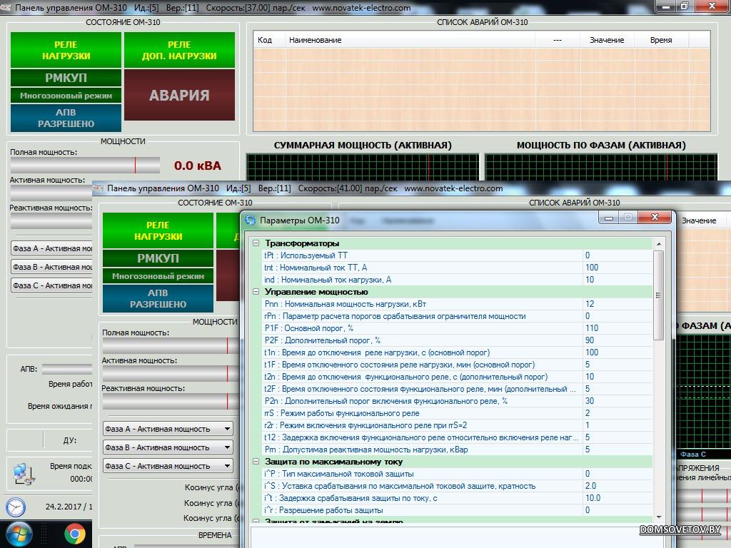Collapse the Управление мощностью group
The image size is (731, 548).
[256, 292]
